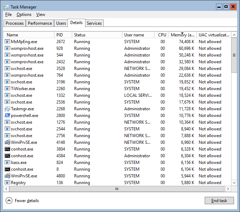
Task: Click icon of wsmprovhost.exe PID 928
Action: 7,48
